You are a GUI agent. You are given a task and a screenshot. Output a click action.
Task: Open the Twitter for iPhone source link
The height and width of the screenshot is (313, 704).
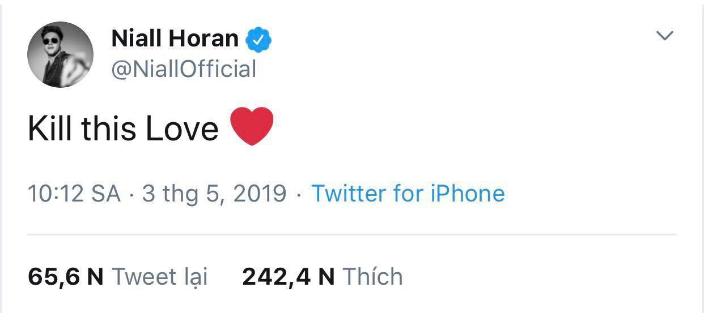click(x=408, y=194)
